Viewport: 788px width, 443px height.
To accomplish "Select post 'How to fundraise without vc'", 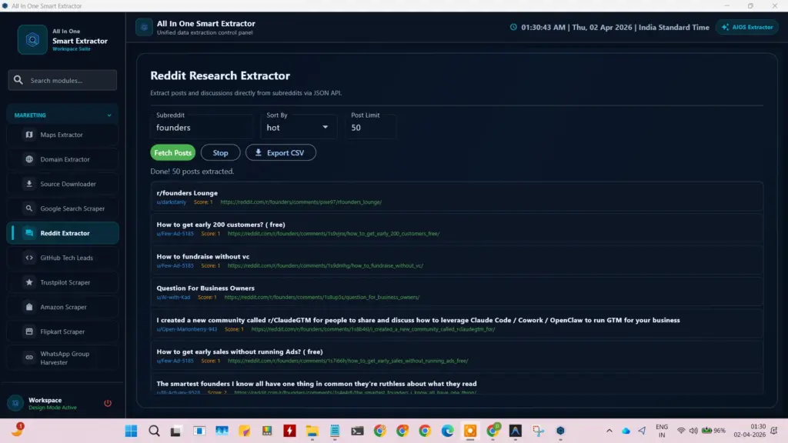I will (203, 257).
